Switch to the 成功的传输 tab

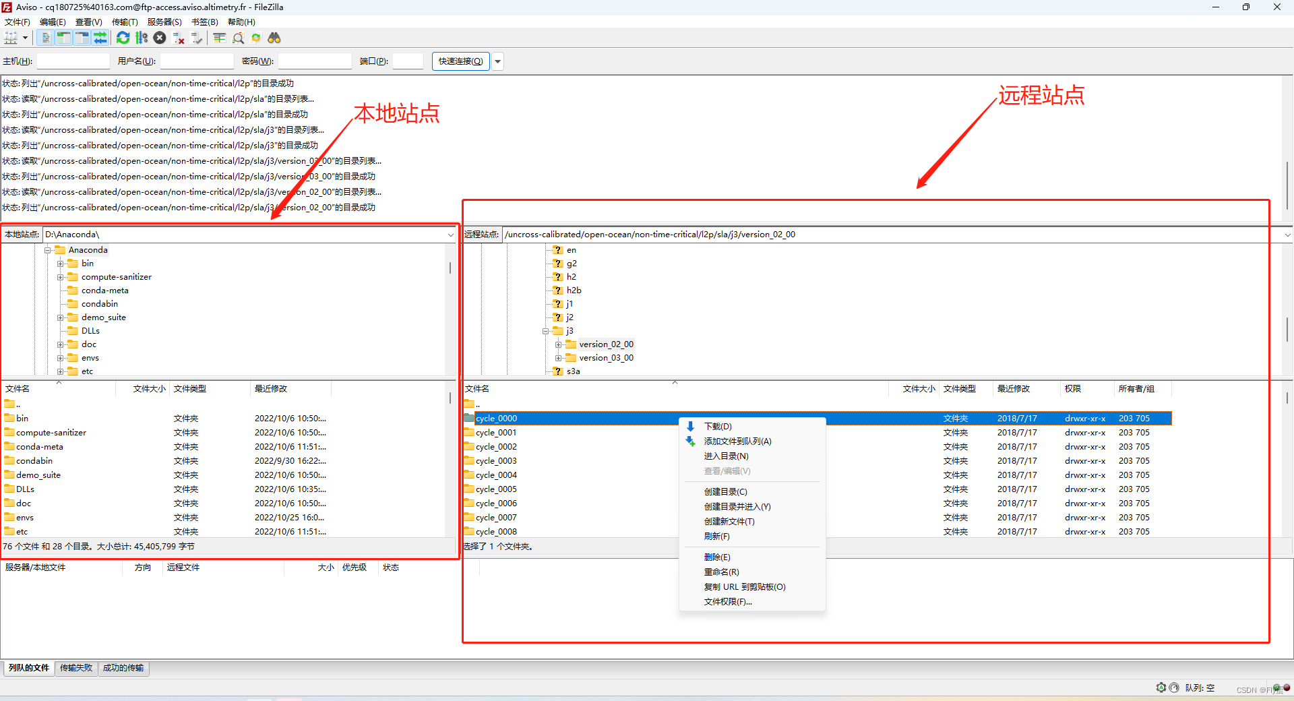[123, 668]
